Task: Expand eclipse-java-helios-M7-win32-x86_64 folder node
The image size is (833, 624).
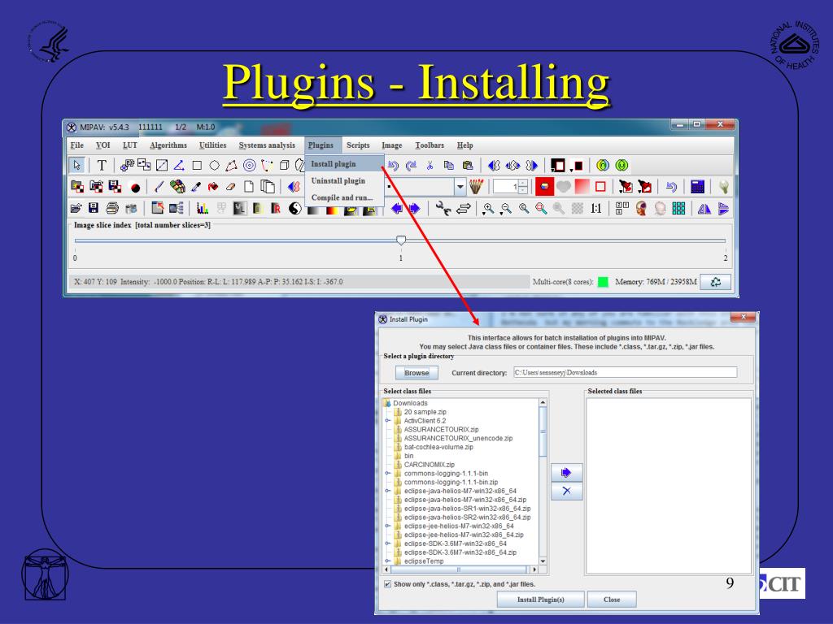Action: [388, 491]
